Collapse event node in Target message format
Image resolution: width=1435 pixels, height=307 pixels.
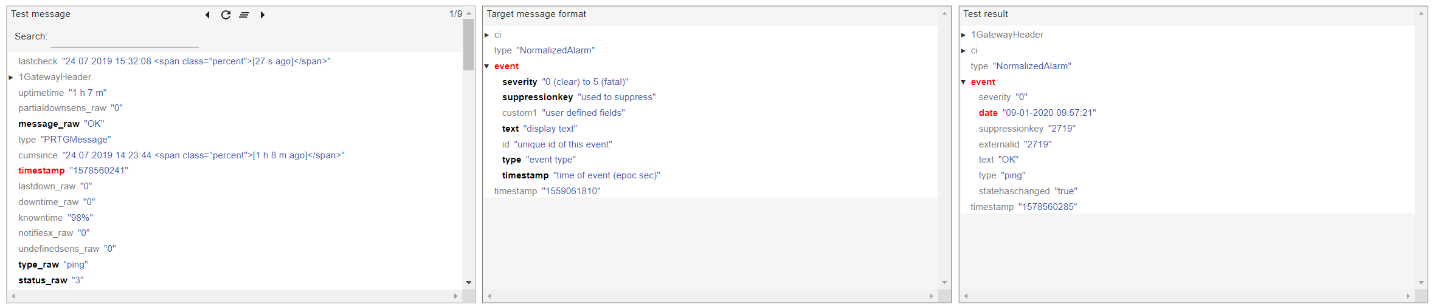click(487, 66)
